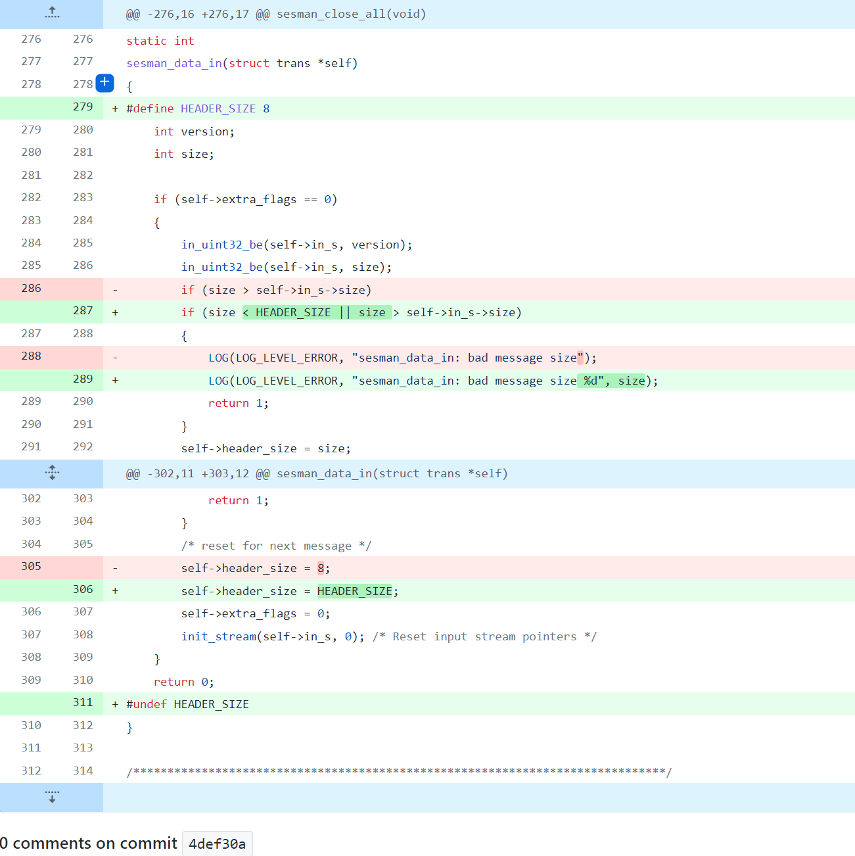Click the sesman_data_in function name in code

[174, 63]
